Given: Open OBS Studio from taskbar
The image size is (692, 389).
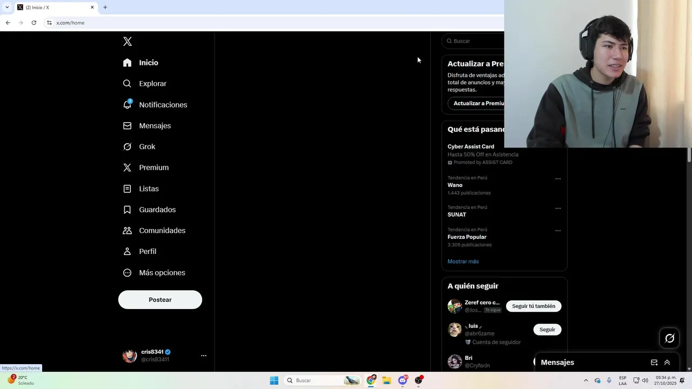Looking at the screenshot, I should point(418,380).
